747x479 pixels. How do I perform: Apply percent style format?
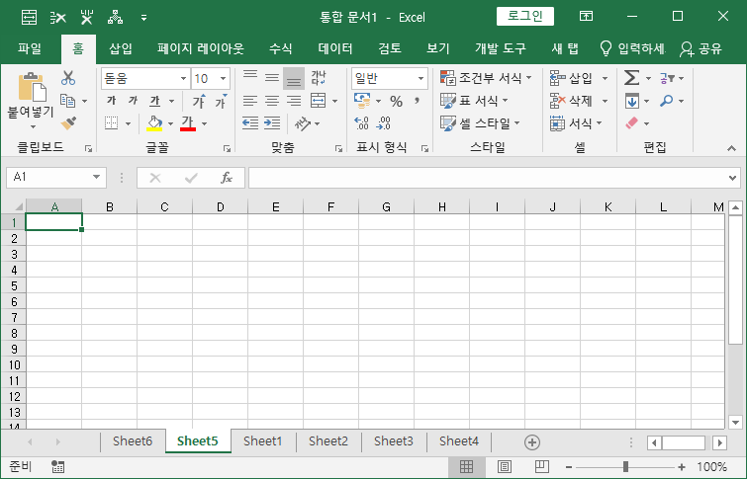(x=397, y=101)
